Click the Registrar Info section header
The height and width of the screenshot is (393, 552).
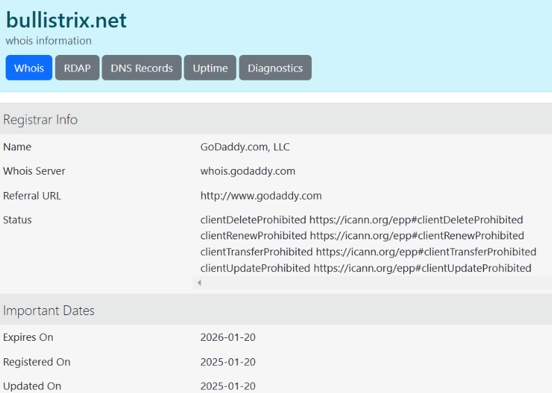40,120
